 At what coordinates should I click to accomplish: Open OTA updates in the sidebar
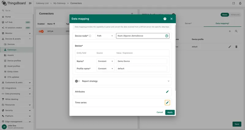[17, 77]
